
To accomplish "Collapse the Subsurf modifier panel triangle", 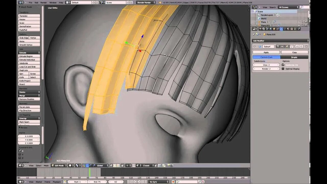I will coord(254,47).
